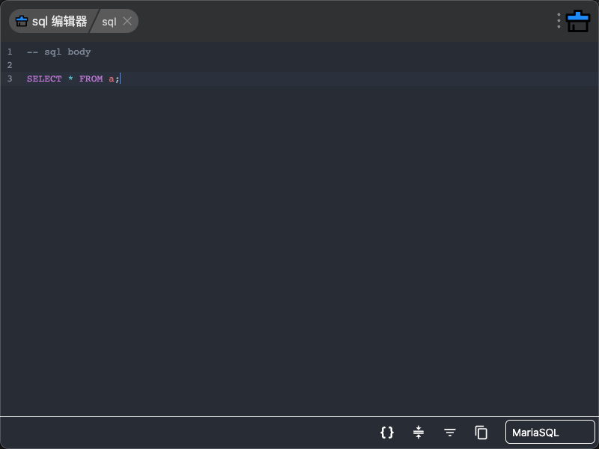This screenshot has width=599, height=449.
Task: Open the MariaSQL dialect dropdown
Action: tap(550, 433)
